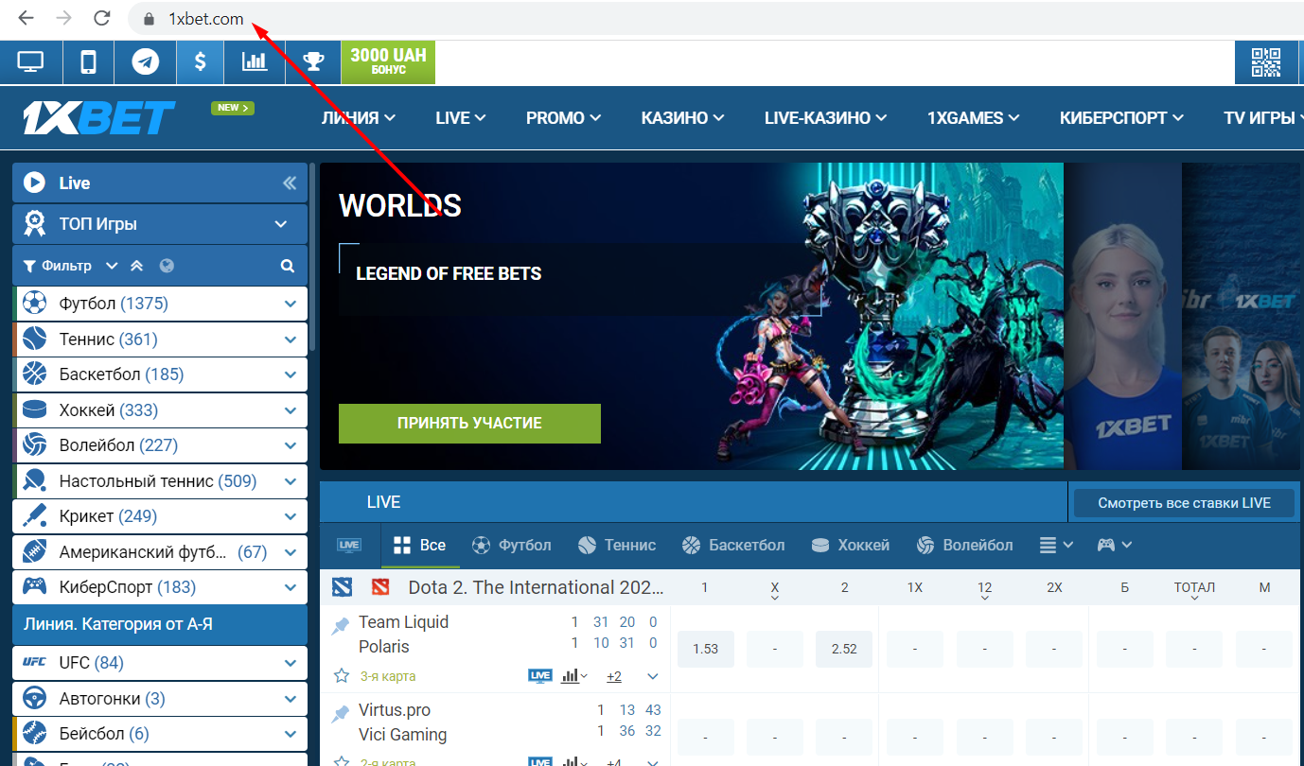Viewport: 1304px width, 766px height.
Task: Open +2 more markets link
Action: tap(614, 676)
